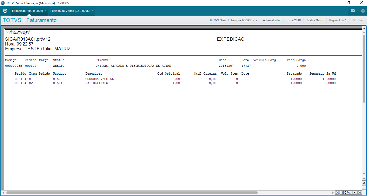The image size is (367, 196).
Task: Click the magnifier zoom out icon
Action: point(359,192)
